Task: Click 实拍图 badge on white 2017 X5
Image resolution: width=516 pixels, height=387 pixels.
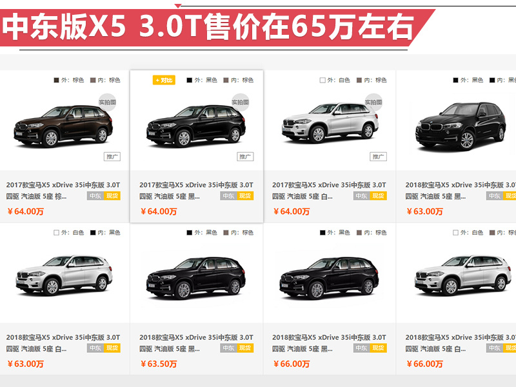Action: (373, 103)
